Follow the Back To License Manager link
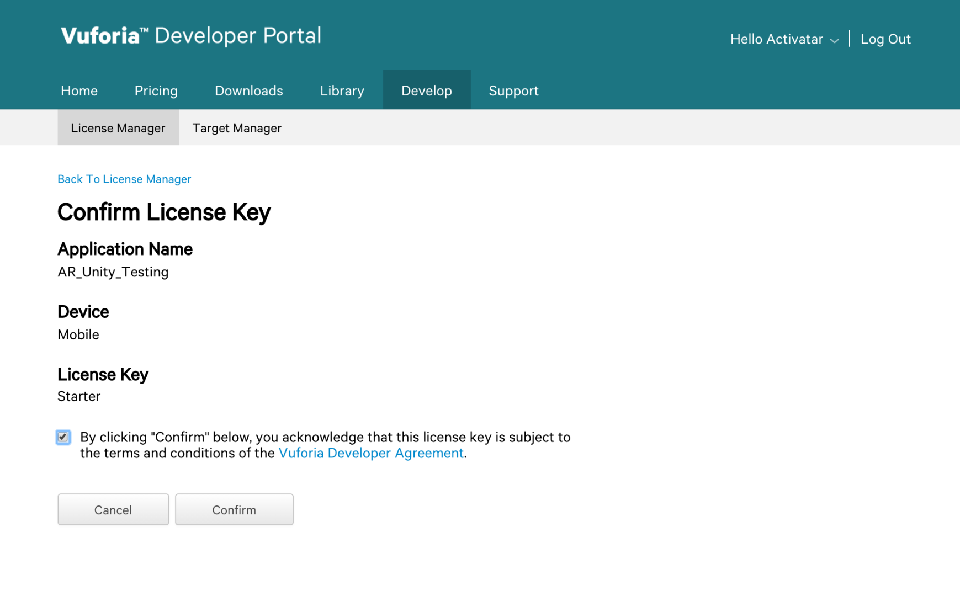 pos(124,179)
